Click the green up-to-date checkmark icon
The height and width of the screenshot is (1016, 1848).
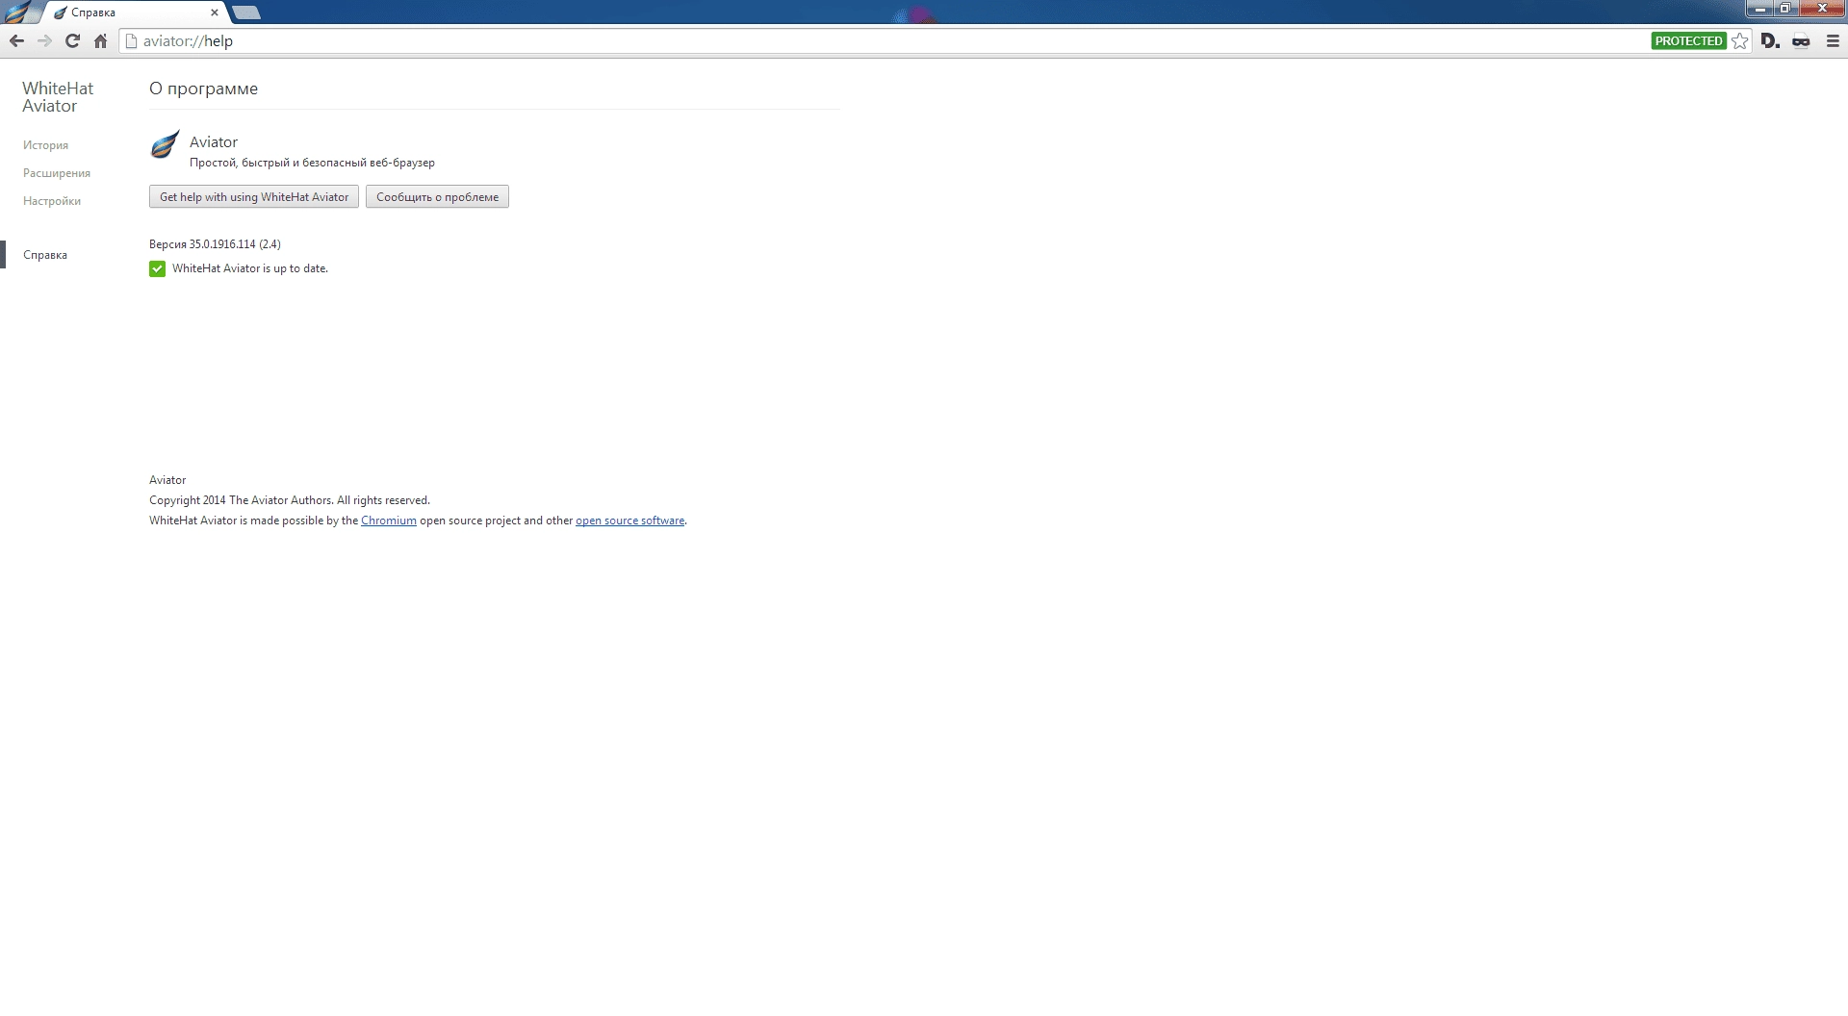(x=158, y=268)
